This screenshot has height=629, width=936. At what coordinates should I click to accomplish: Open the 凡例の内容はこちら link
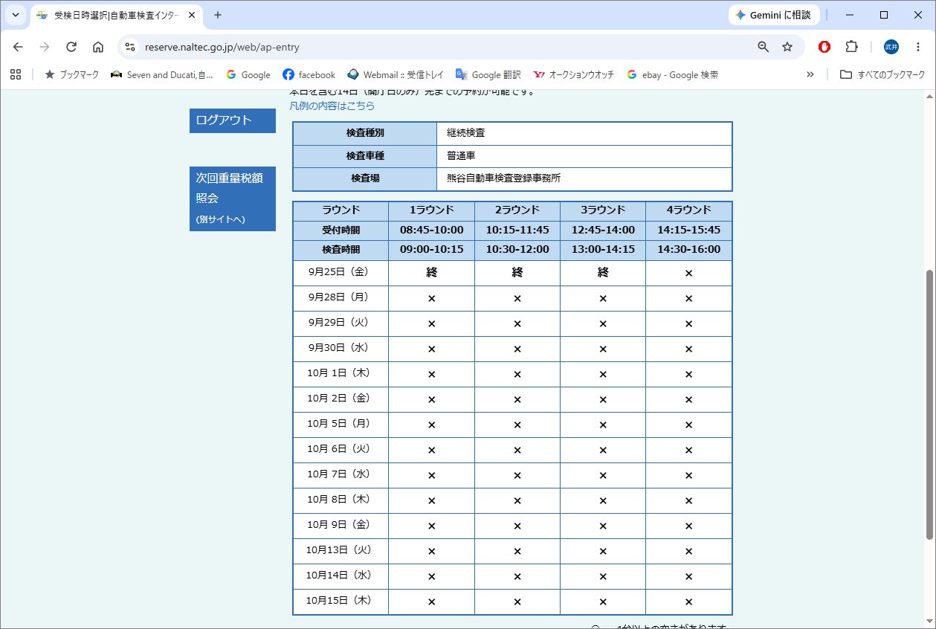pos(332,106)
